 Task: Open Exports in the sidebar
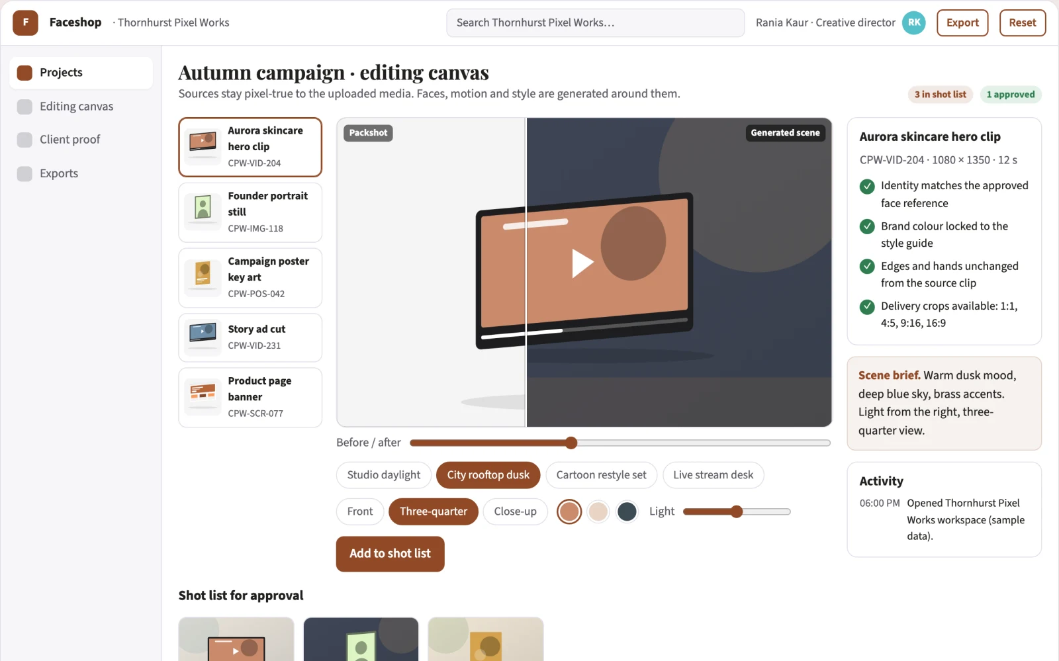click(81, 173)
